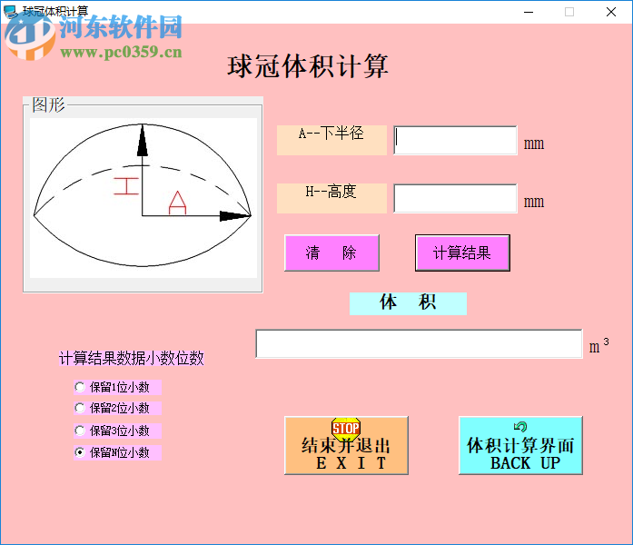This screenshot has height=545, width=633.
Task: Click the A--下半径 input field
Action: pos(455,140)
